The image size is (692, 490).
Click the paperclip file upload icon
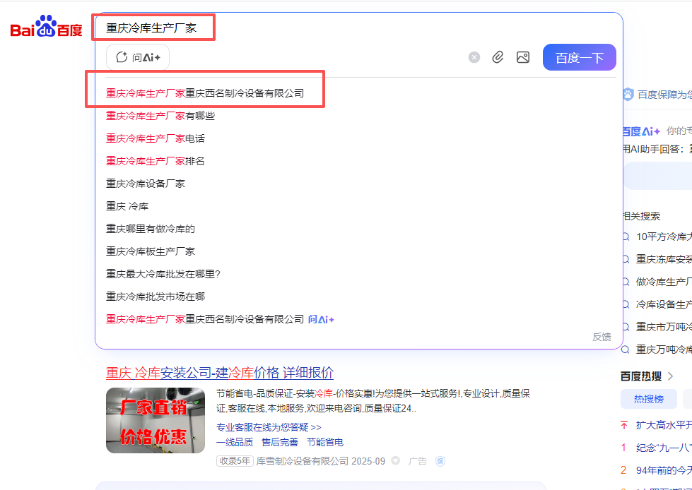click(x=498, y=58)
